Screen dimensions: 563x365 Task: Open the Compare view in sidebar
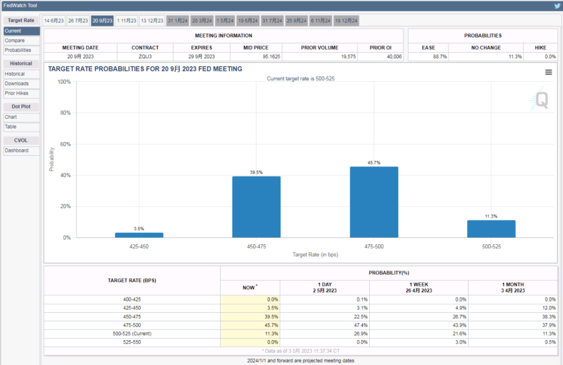(21, 41)
